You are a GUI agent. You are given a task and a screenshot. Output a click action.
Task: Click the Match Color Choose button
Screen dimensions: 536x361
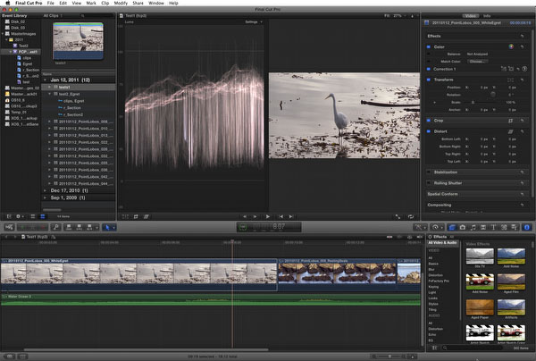click(477, 62)
